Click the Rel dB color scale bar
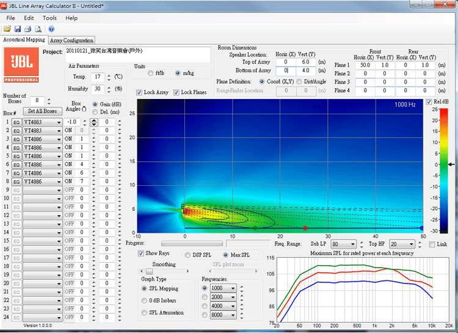Viewport: 458px width, 333px height. click(444, 170)
